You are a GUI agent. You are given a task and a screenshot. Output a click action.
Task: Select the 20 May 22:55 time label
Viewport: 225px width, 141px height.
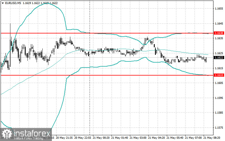(x=83, y=138)
